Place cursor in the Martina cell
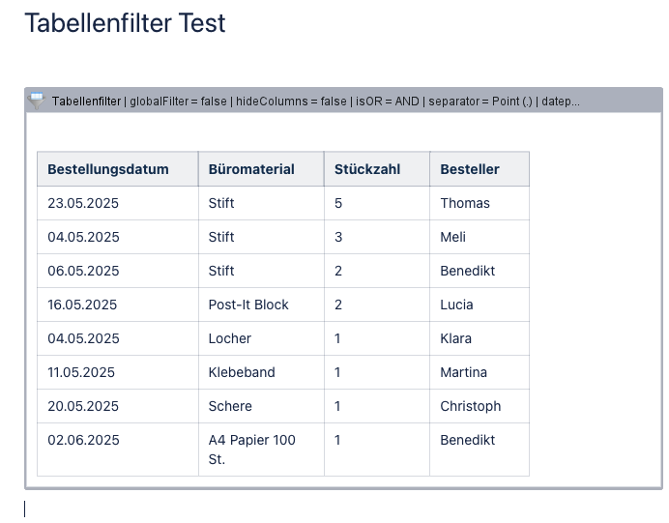The width and height of the screenshot is (669, 523). coord(463,372)
